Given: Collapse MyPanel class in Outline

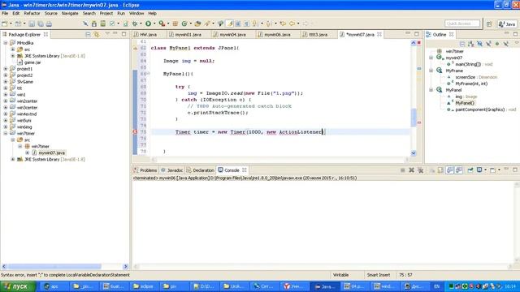Looking at the screenshot, I should click(x=431, y=90).
